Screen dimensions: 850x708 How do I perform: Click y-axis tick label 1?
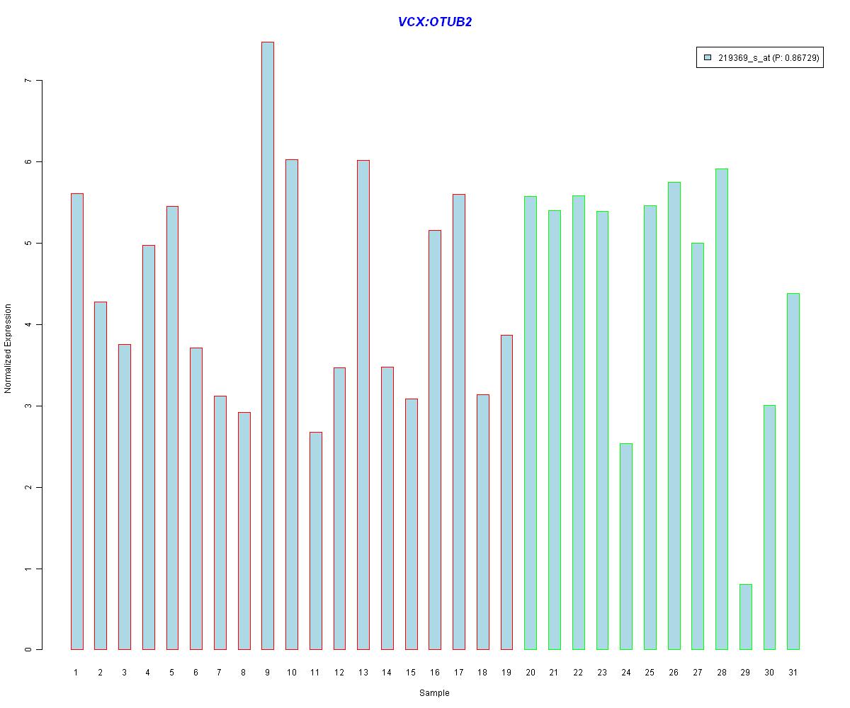point(29,569)
